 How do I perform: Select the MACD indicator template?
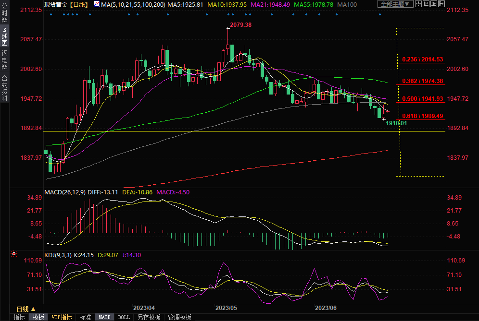(104, 317)
